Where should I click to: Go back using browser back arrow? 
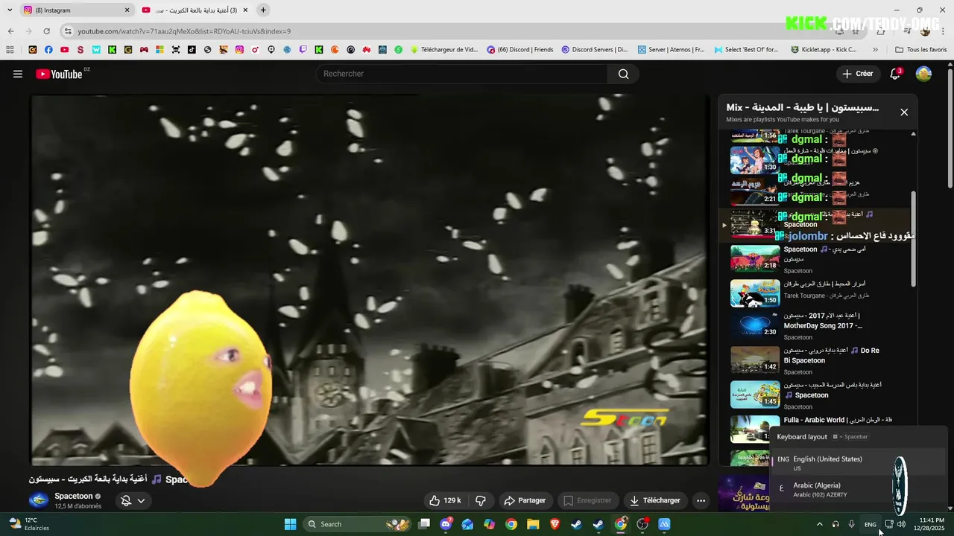(x=10, y=31)
